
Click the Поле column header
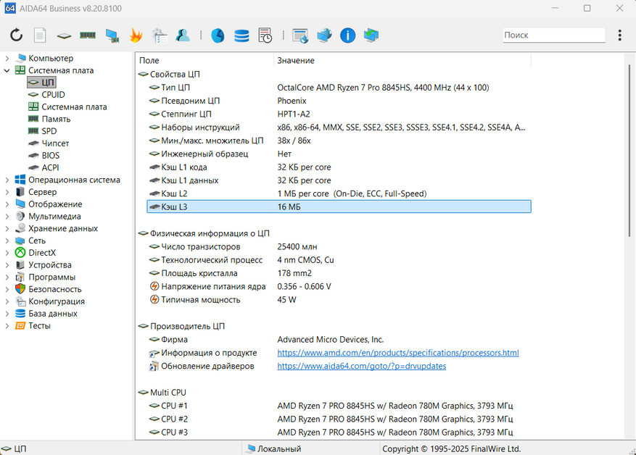(205, 60)
